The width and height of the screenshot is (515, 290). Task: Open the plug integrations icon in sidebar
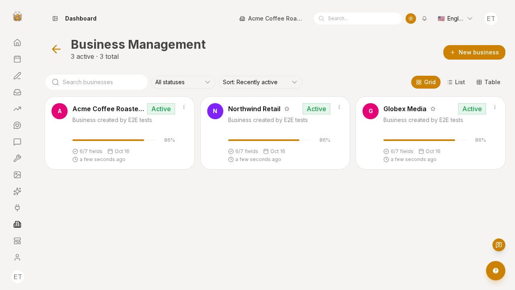[17, 208]
